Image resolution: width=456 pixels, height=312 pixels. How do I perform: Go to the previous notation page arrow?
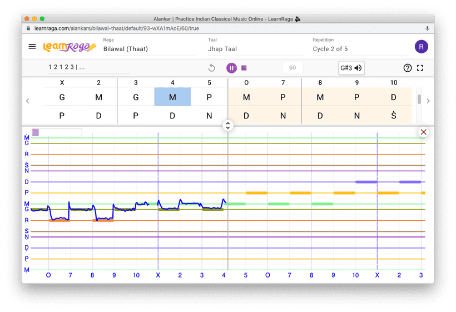click(x=28, y=101)
